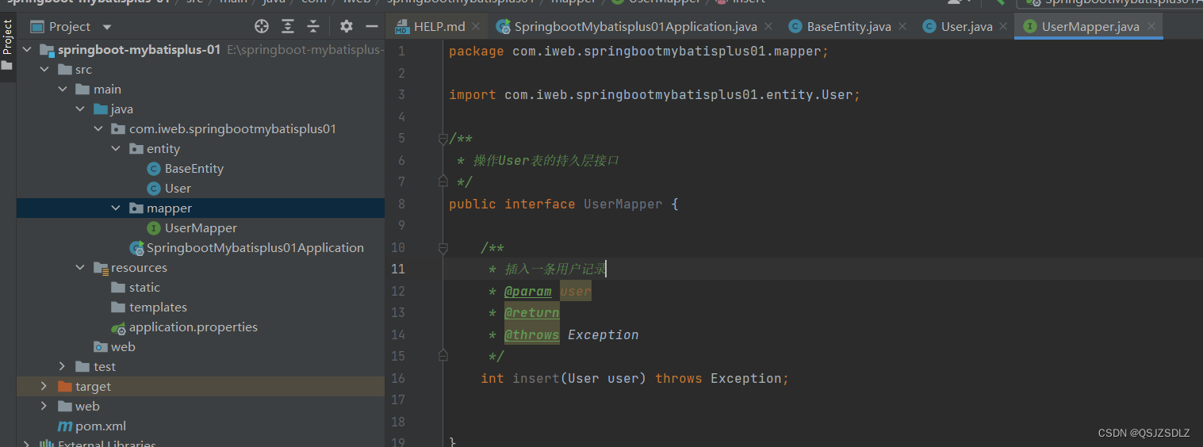Click the import statement on line 3
Screen dimensions: 1203x447
coord(654,95)
